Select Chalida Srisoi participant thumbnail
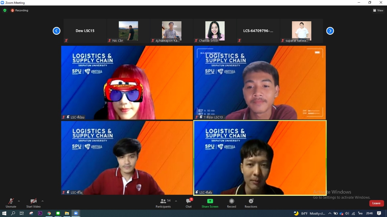The height and width of the screenshot is (217, 387). pos(215,31)
